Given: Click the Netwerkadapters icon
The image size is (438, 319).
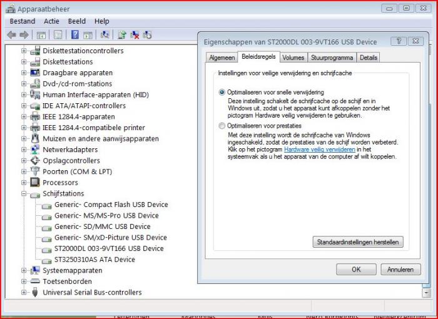Looking at the screenshot, I should click(35, 149).
